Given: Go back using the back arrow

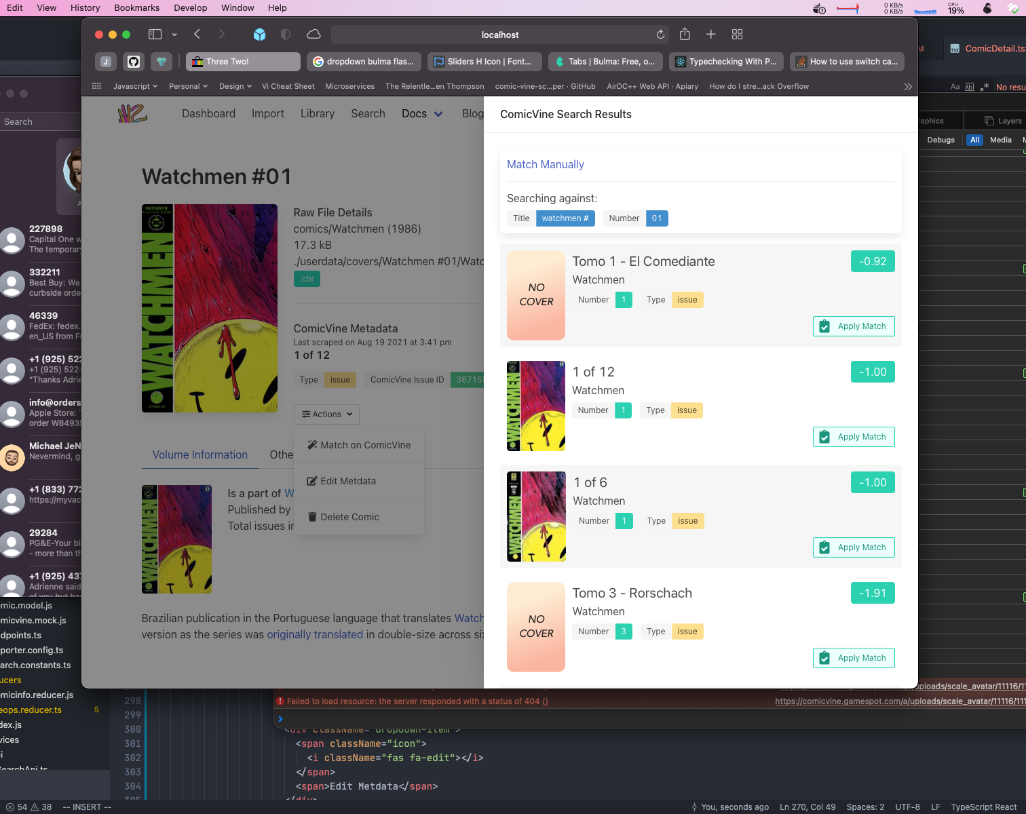Looking at the screenshot, I should click(197, 35).
